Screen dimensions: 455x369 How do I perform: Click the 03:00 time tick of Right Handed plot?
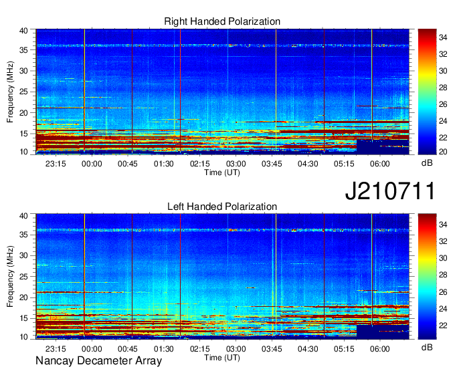(236, 164)
